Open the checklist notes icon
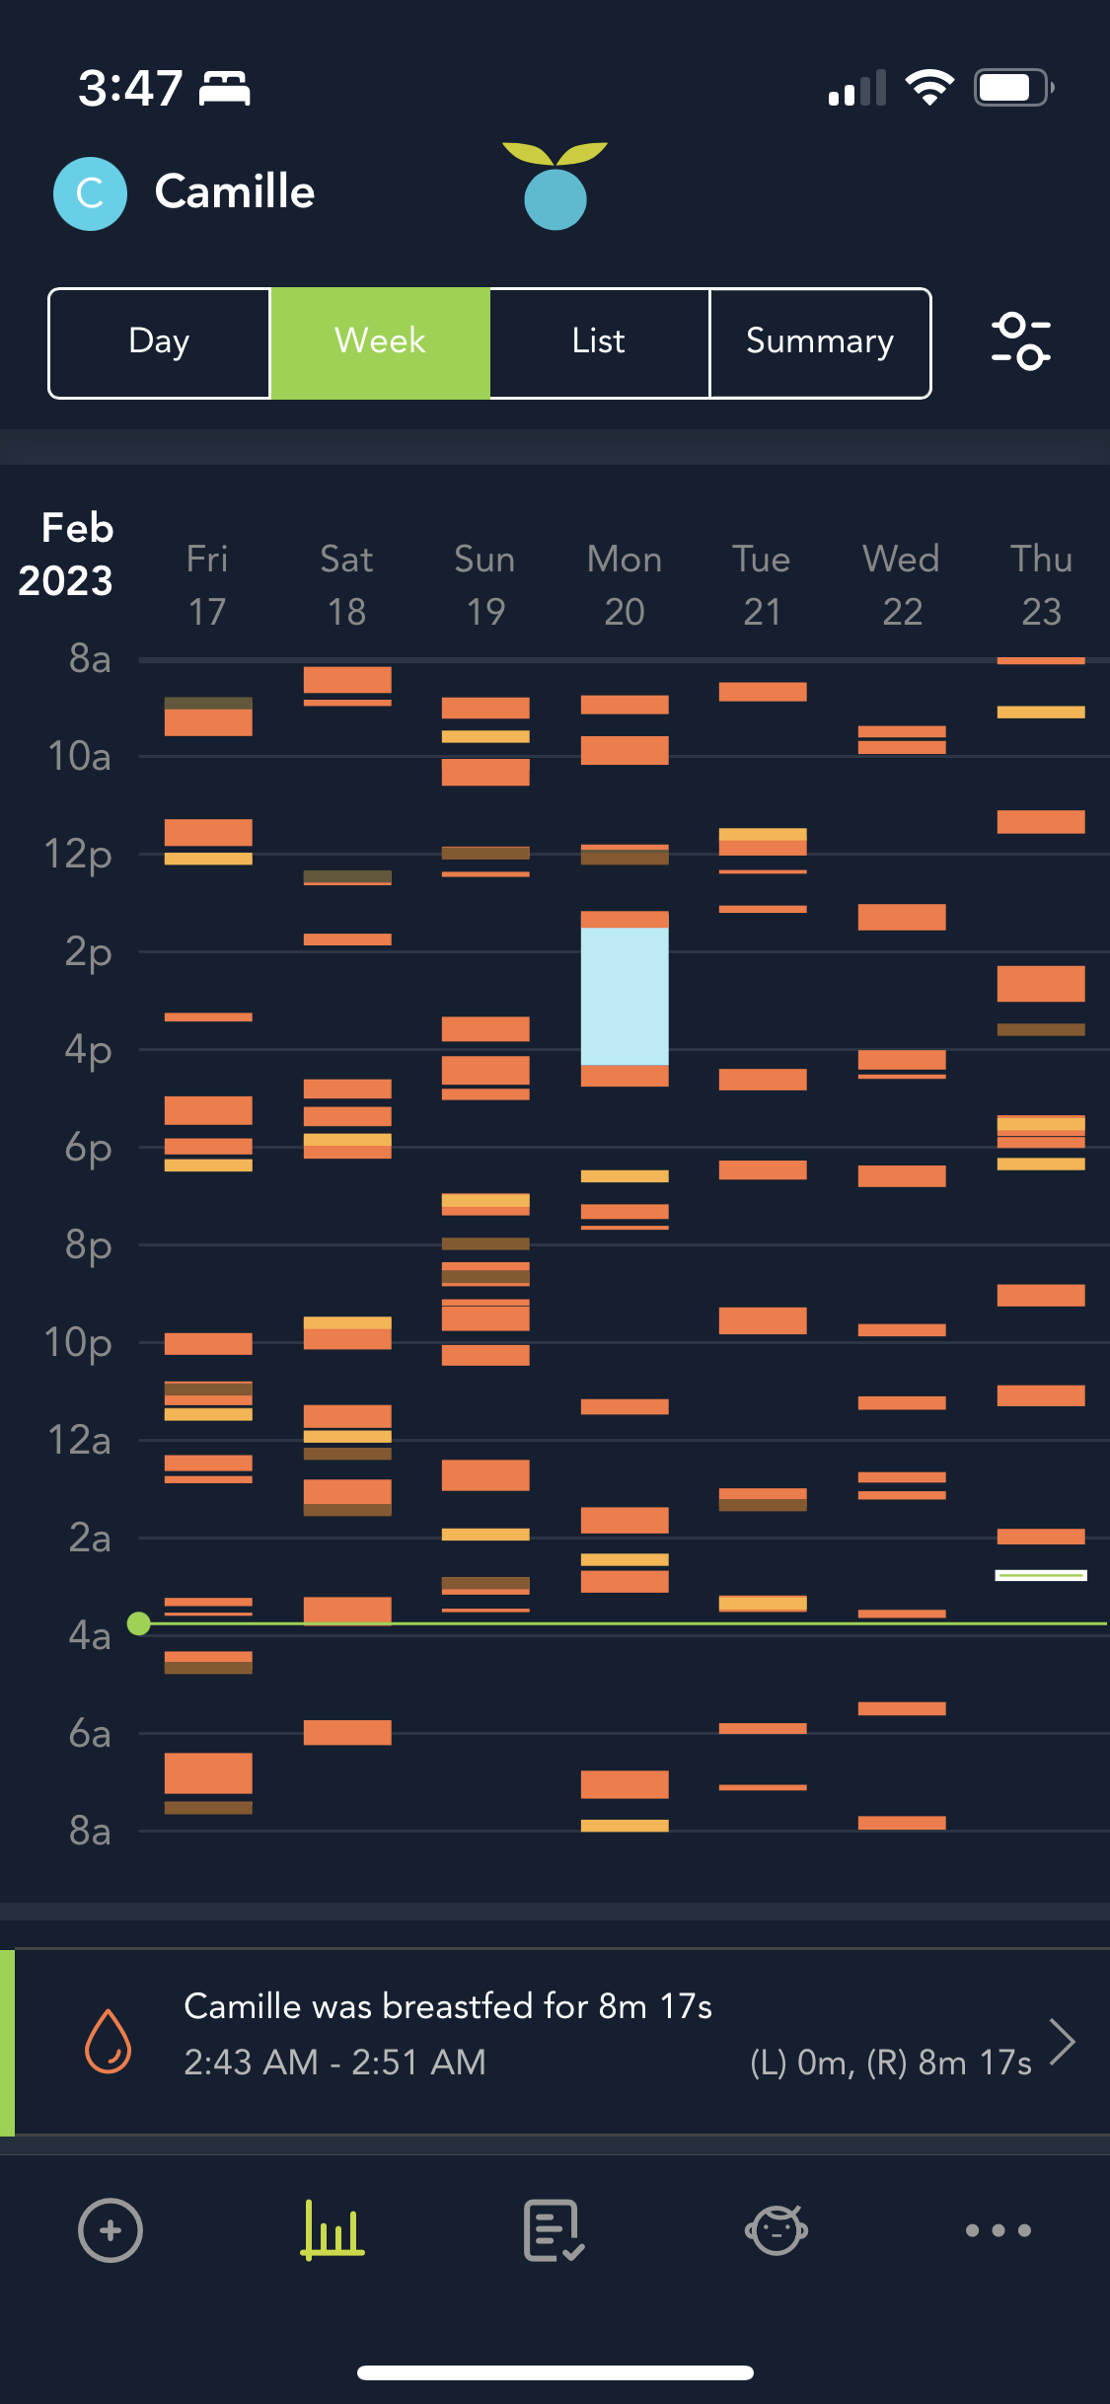Image resolution: width=1110 pixels, height=2404 pixels. click(x=554, y=2229)
